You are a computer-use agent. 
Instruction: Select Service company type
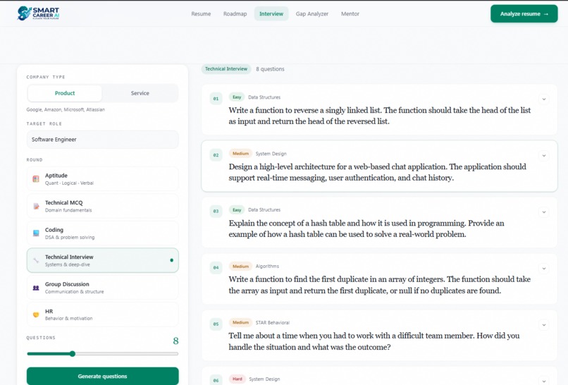pyautogui.click(x=140, y=93)
